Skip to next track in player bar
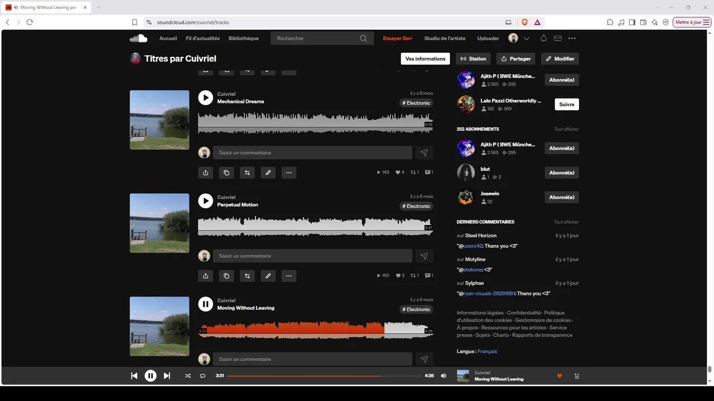Image resolution: width=714 pixels, height=401 pixels. tap(167, 376)
